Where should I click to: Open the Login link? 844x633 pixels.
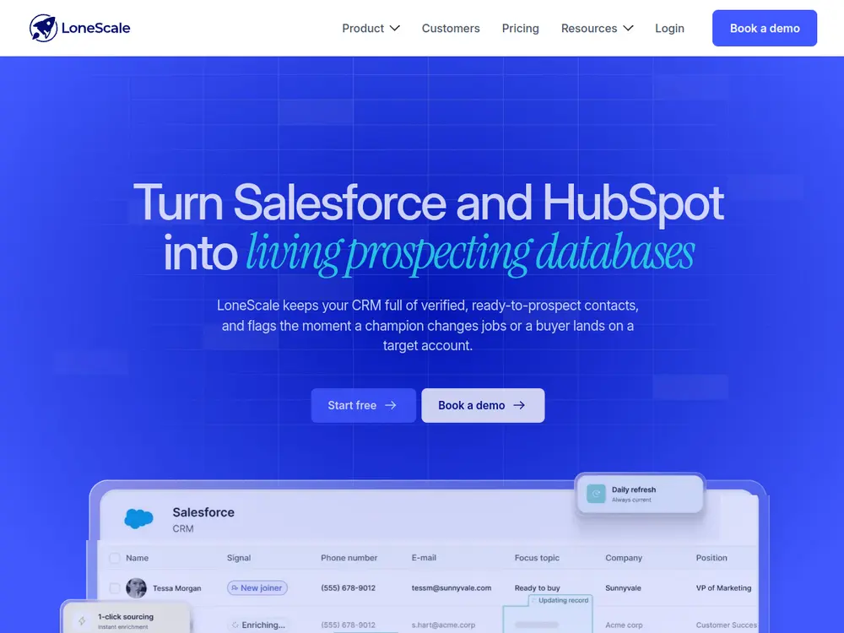click(x=669, y=28)
